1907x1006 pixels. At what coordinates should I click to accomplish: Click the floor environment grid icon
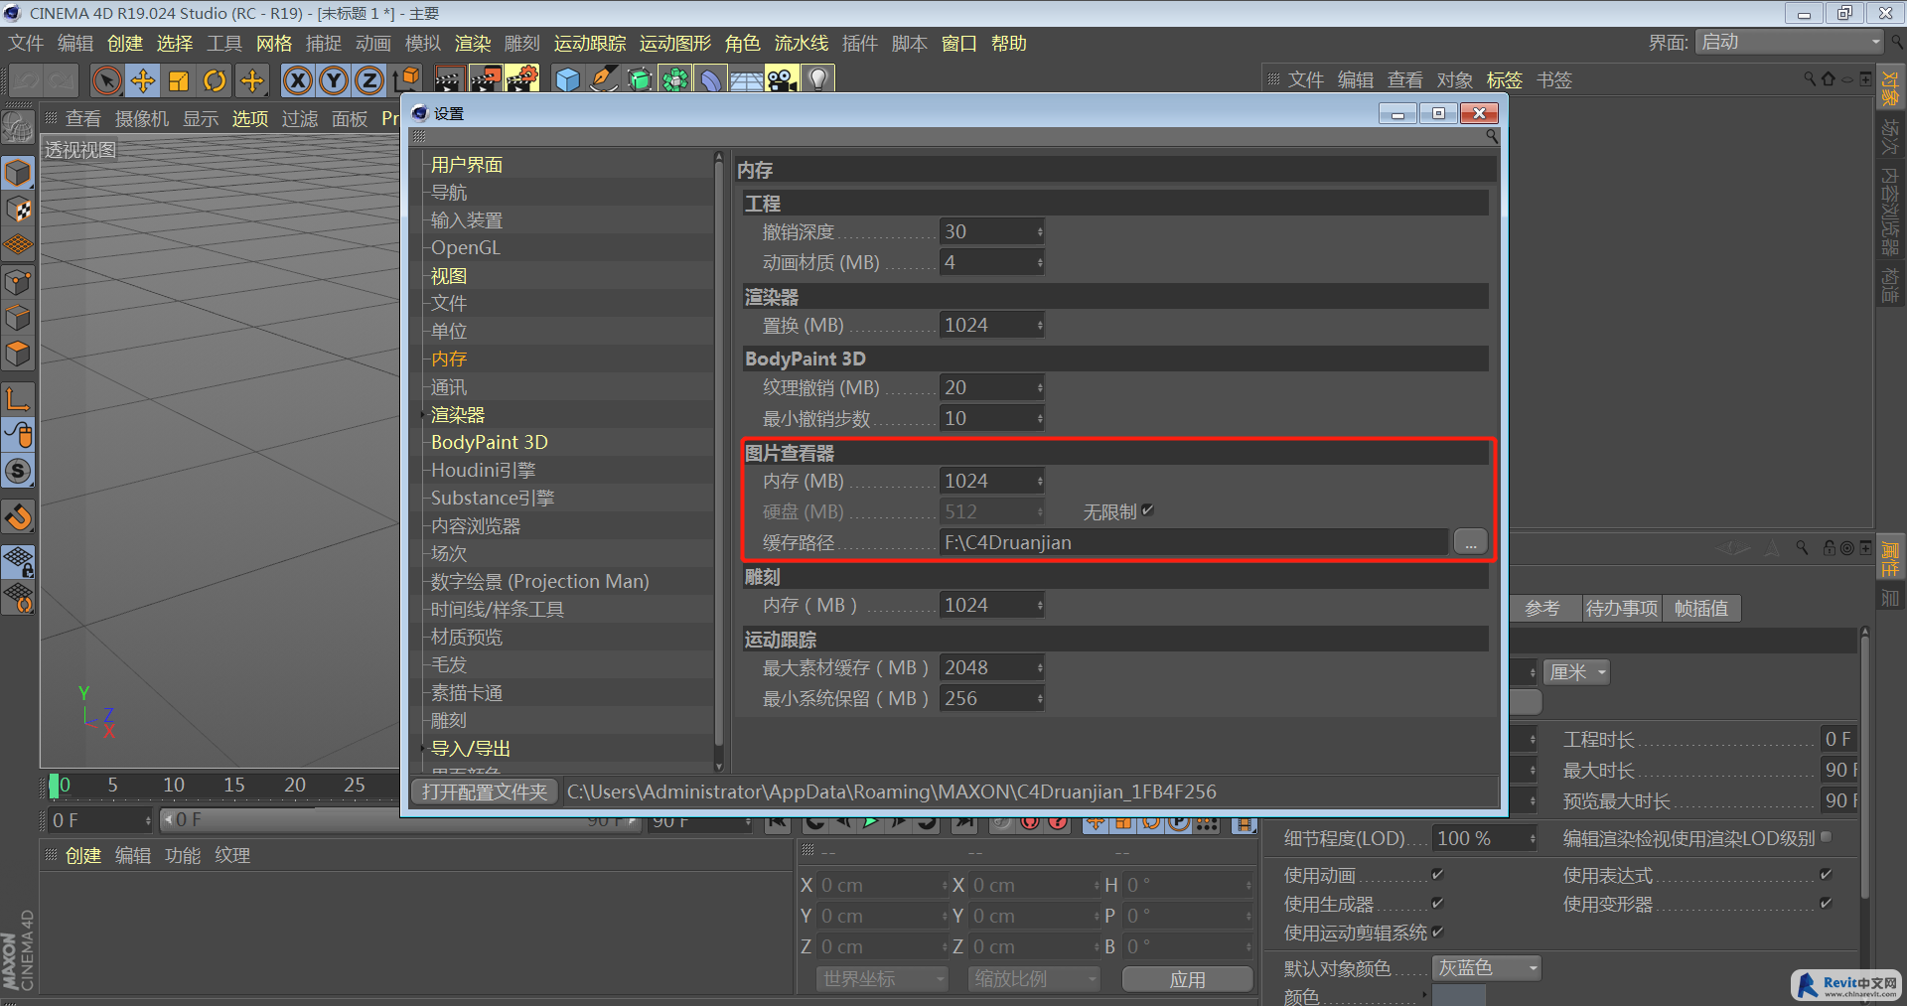[746, 79]
